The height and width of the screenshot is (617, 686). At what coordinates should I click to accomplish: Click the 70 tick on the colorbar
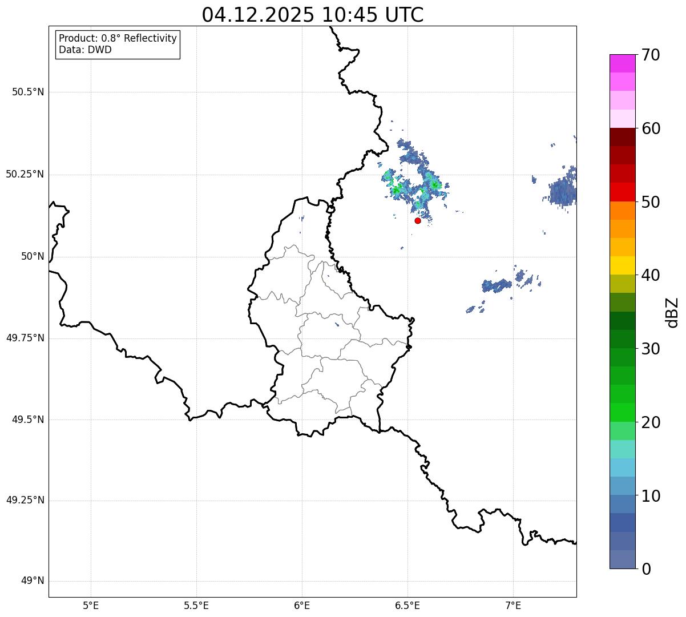(x=651, y=55)
